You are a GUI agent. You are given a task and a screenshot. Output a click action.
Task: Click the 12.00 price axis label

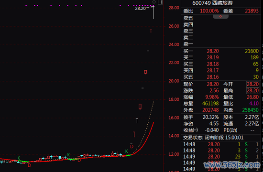pos(174,154)
